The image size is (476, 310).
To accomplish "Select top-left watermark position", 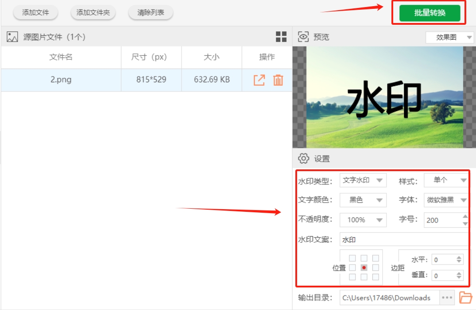I will click(352, 258).
